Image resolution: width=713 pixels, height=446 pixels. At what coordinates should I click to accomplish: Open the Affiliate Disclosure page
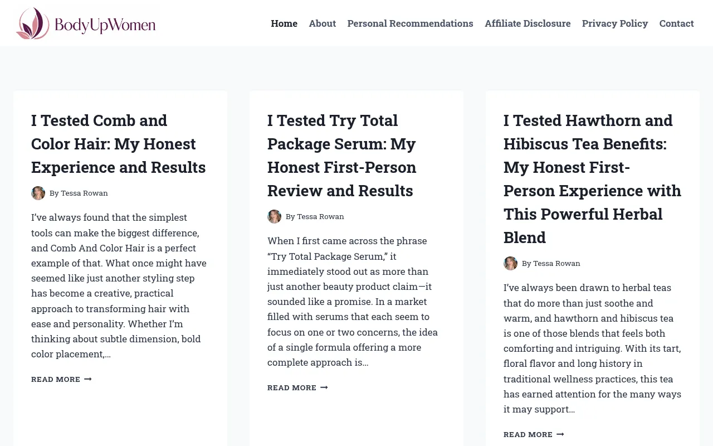click(528, 23)
